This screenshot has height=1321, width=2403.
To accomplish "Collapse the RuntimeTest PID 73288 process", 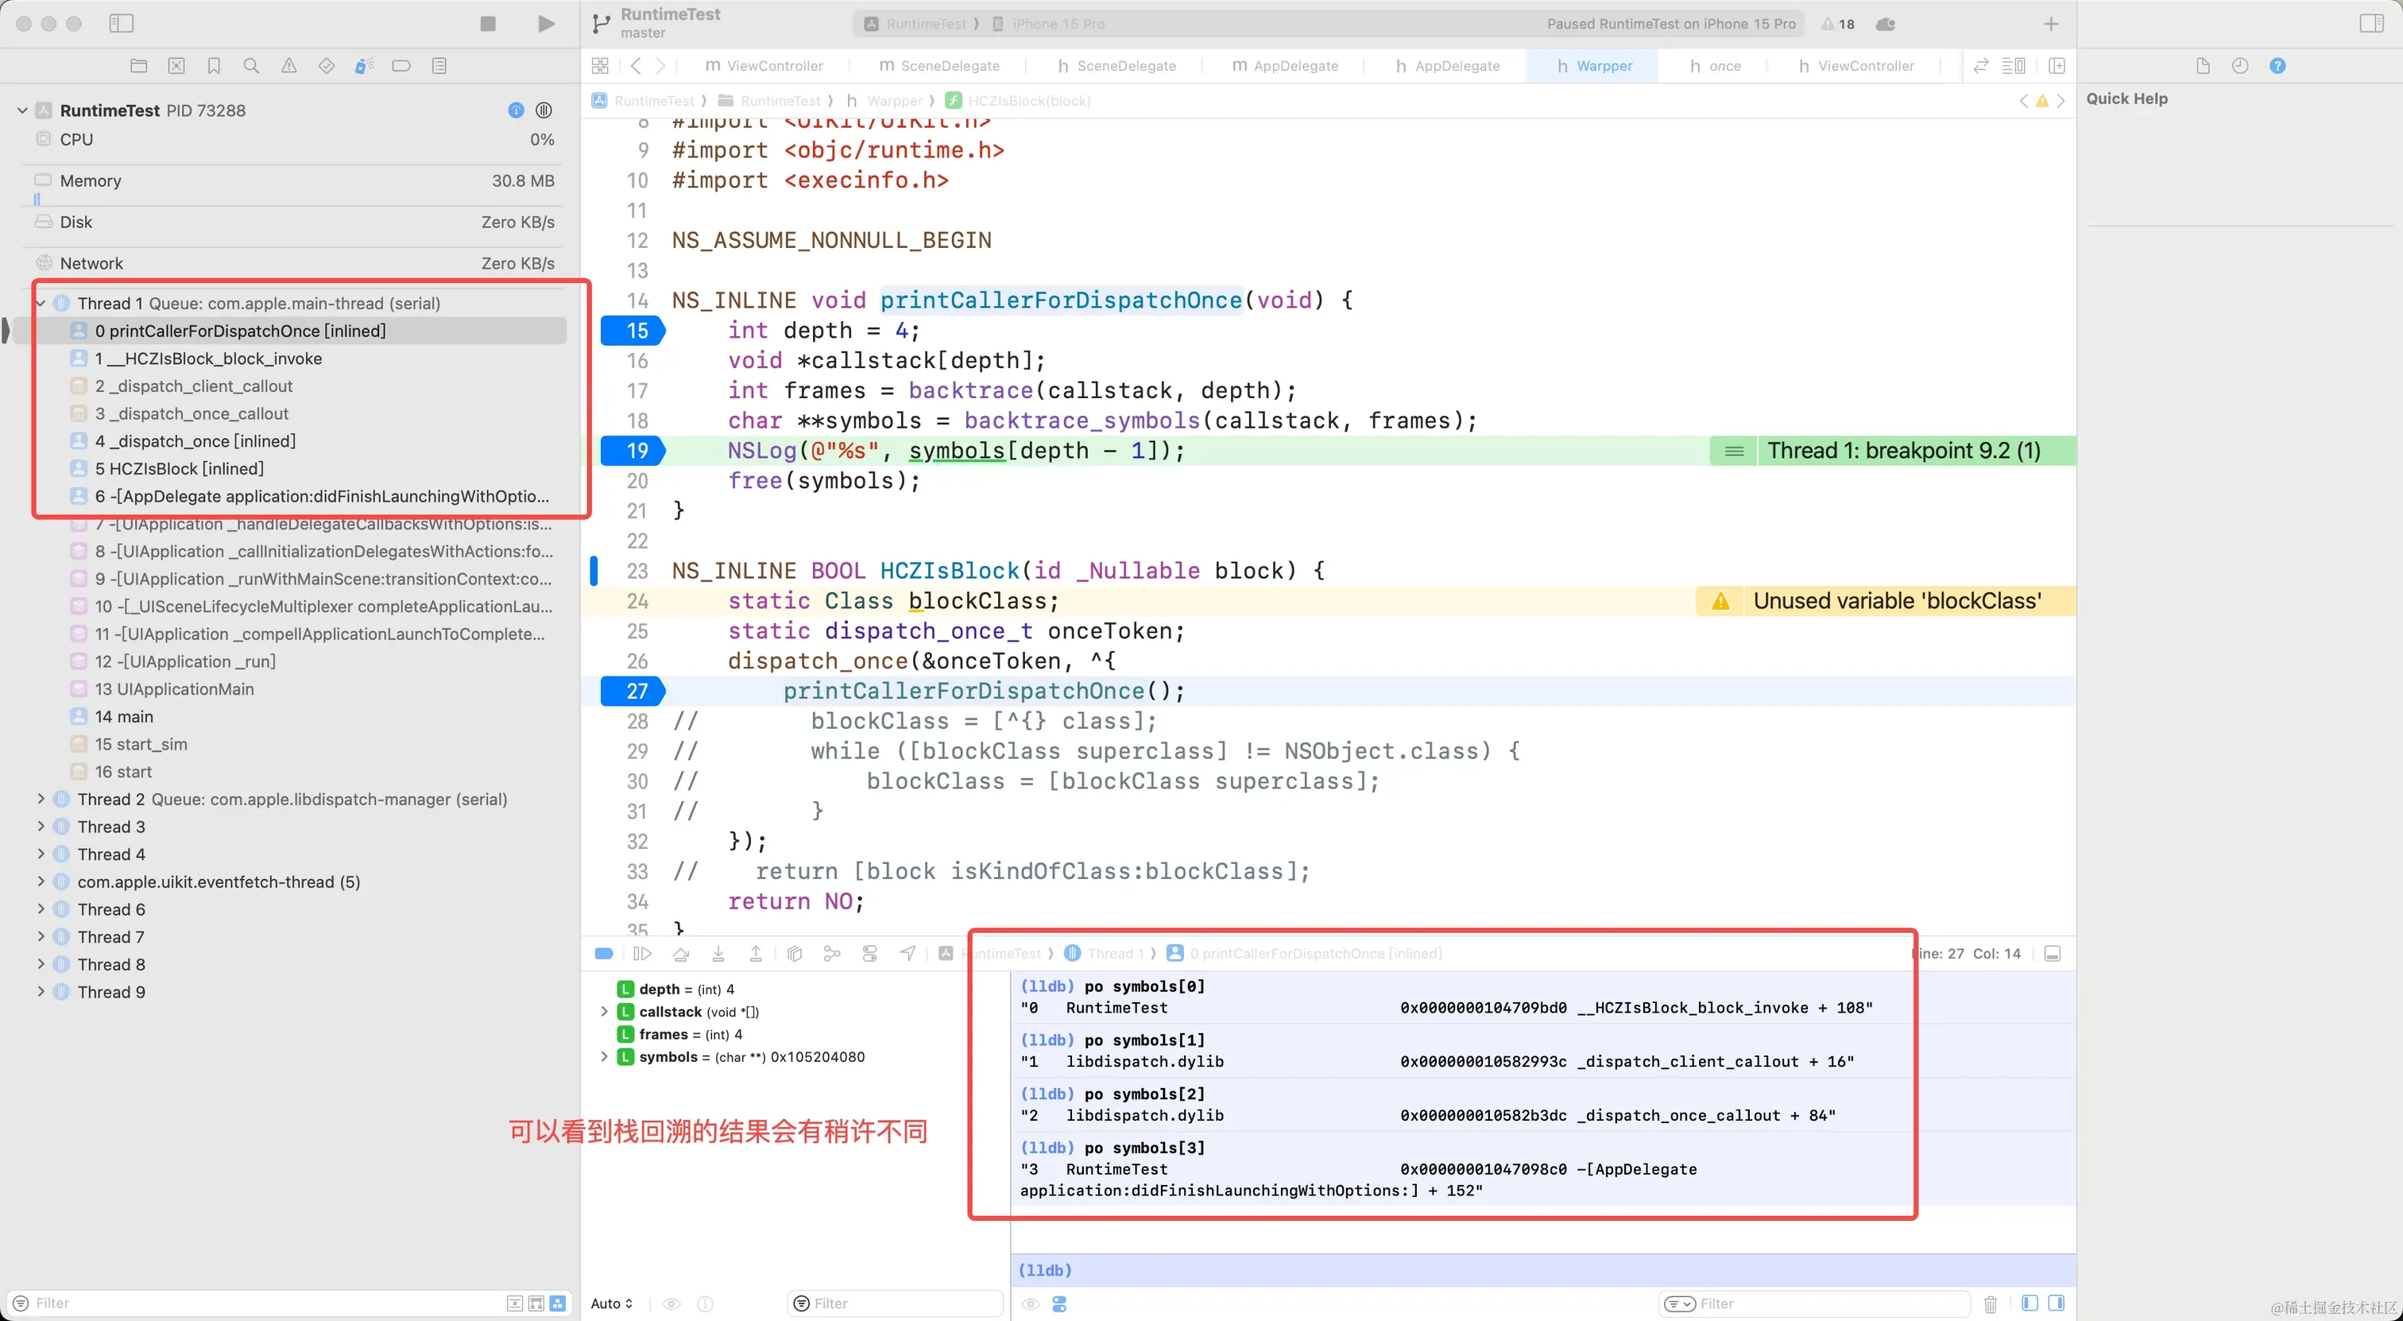I will tap(22, 110).
